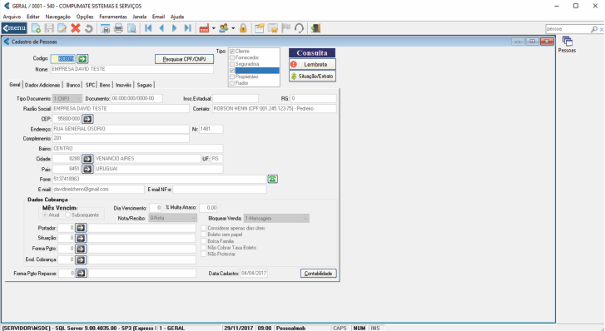
Task: Select the Subsequente month radio button
Action: [68, 215]
